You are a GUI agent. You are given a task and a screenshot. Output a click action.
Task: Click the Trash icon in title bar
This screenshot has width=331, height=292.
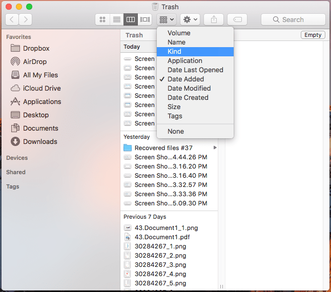tap(155, 7)
